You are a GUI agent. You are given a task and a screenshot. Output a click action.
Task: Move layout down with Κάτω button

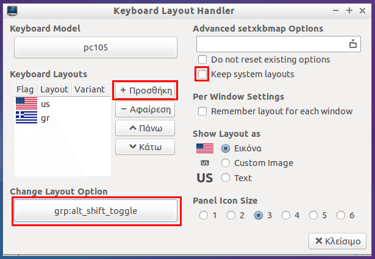(145, 147)
